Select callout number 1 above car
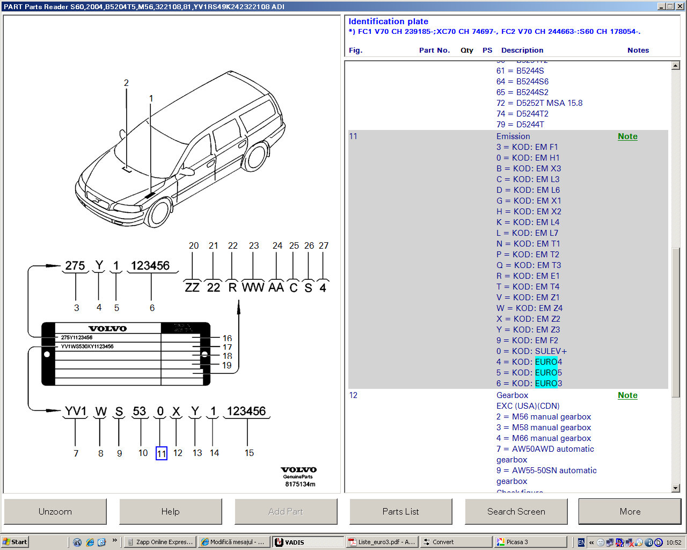 (x=151, y=98)
